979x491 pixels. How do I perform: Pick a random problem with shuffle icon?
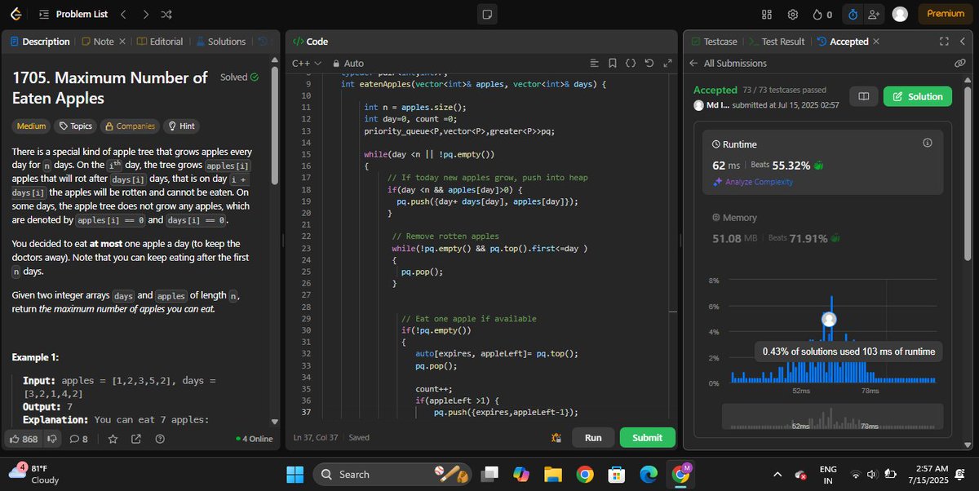pyautogui.click(x=166, y=14)
